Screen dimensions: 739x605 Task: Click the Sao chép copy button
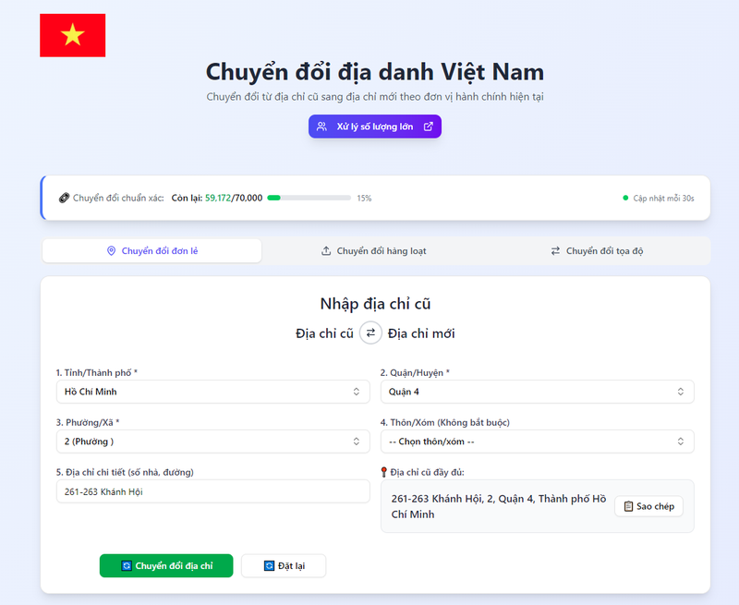tap(649, 506)
